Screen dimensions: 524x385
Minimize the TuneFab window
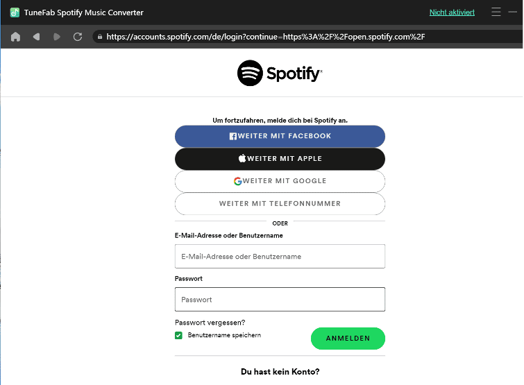tap(513, 12)
